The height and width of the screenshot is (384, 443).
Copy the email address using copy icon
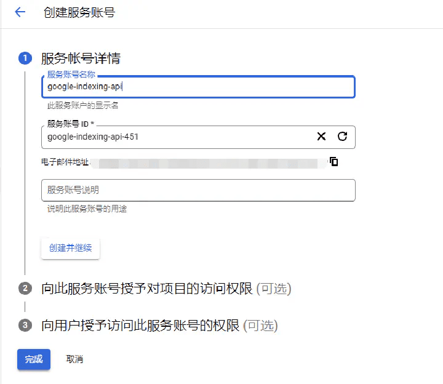334,162
